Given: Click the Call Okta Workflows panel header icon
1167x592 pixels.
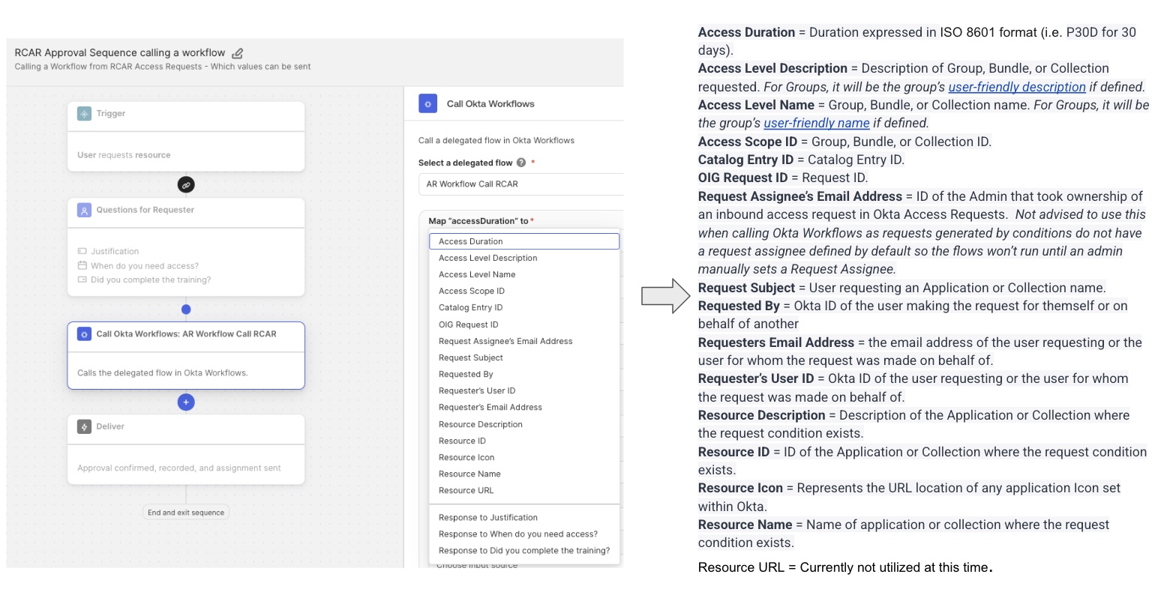Looking at the screenshot, I should (427, 104).
